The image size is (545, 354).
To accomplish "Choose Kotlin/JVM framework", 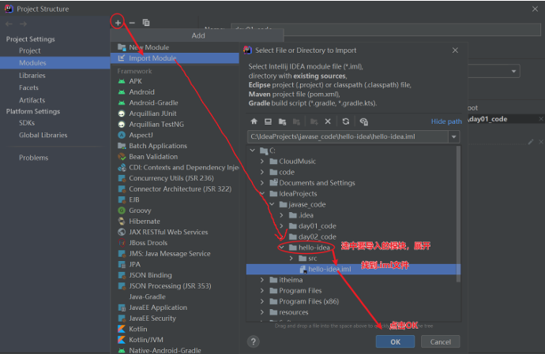I will (146, 340).
